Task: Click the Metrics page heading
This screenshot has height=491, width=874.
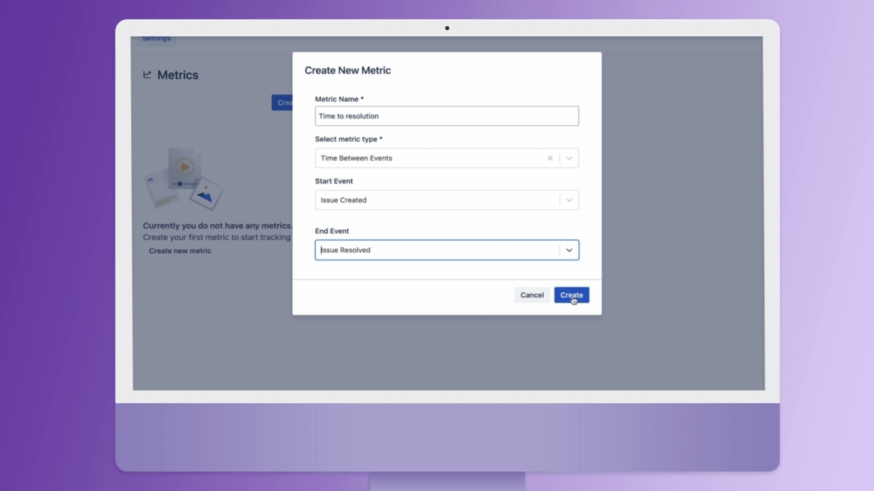Action: tap(178, 75)
